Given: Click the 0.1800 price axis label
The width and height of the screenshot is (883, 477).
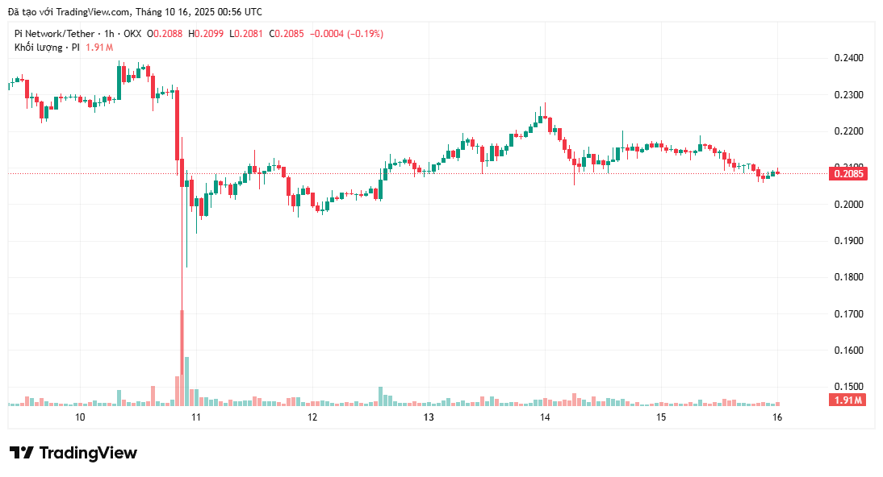Looking at the screenshot, I should coord(847,277).
